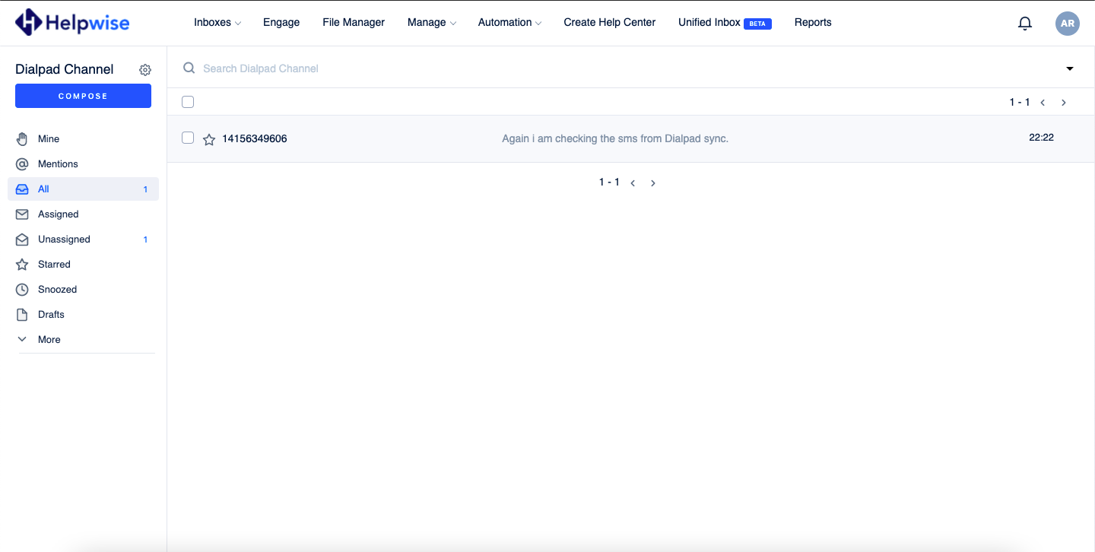This screenshot has height=552, width=1095.
Task: Click the Helpwise logo
Action: pyautogui.click(x=72, y=22)
